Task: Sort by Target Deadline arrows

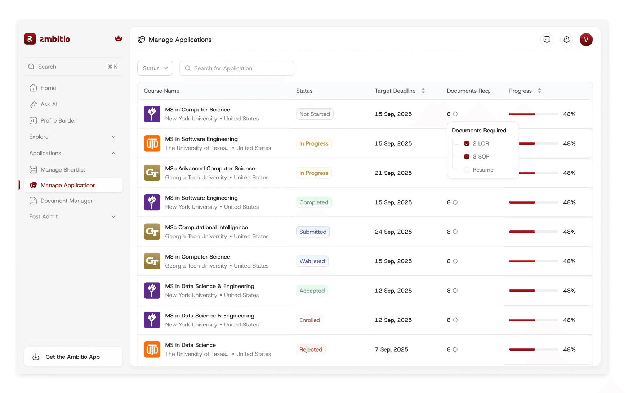Action: click(x=423, y=91)
